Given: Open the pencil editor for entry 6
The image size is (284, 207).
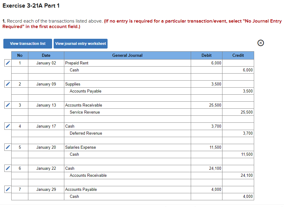Looking at the screenshot, I should click(x=7, y=168).
